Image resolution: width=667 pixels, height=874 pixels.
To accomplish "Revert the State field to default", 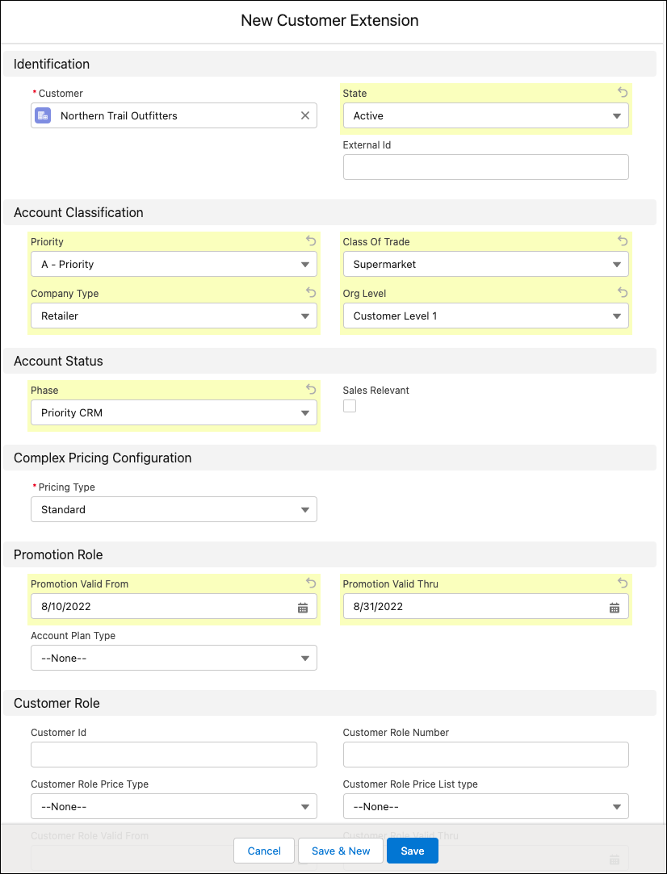I will coord(623,92).
